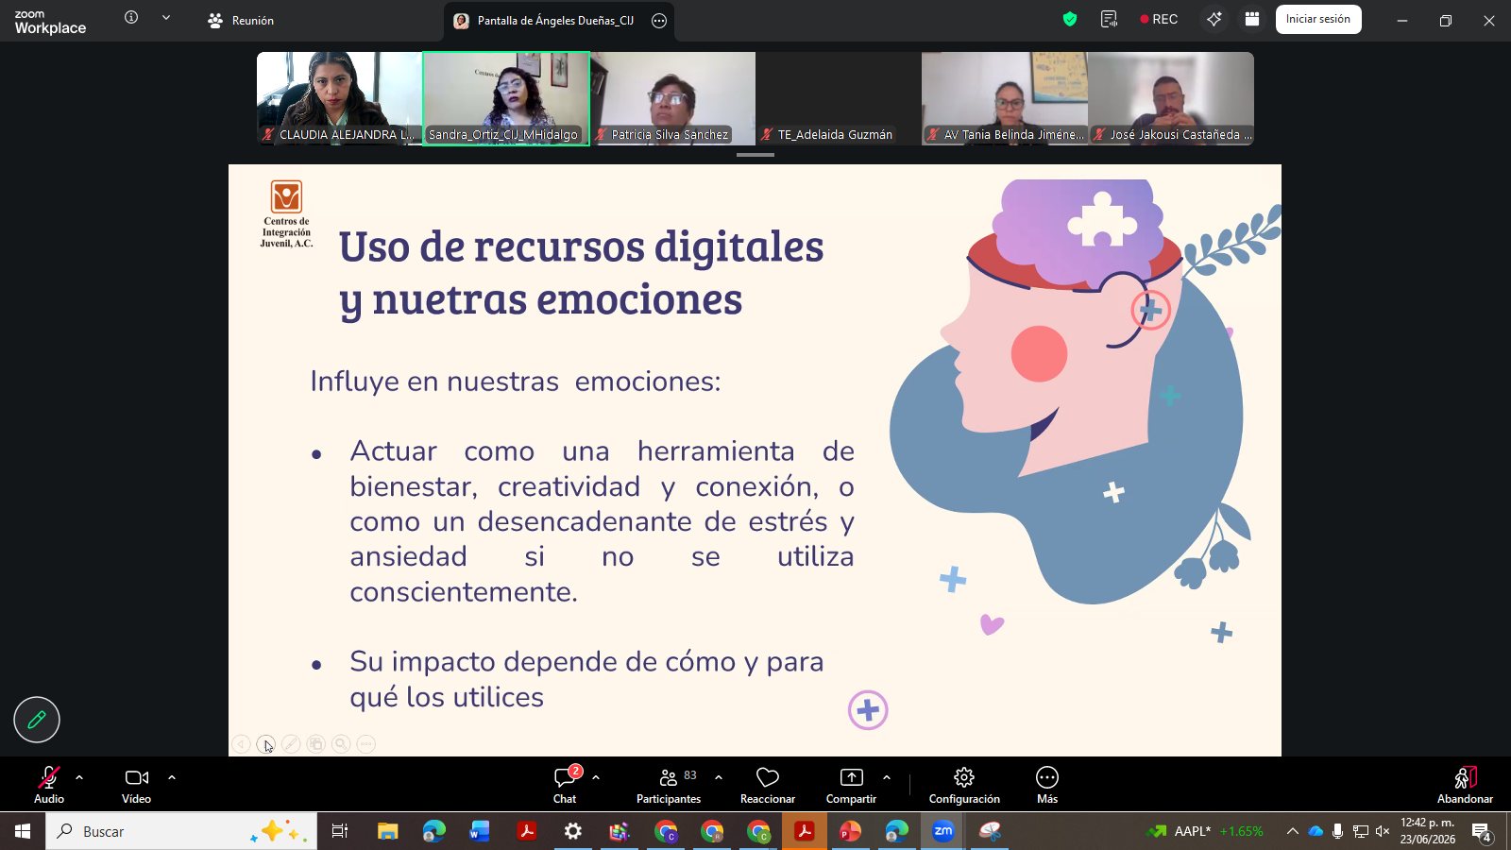Open network status tray icon

[1361, 831]
